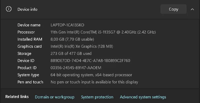Viewport: 200px width, 103px height.
Task: Copy the device info details
Action: (173, 9)
